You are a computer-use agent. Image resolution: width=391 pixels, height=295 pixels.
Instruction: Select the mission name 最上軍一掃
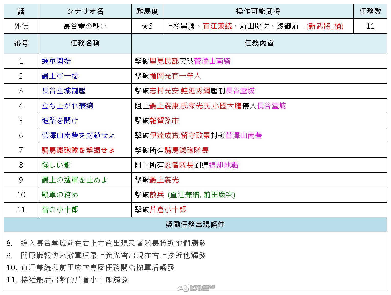point(60,76)
